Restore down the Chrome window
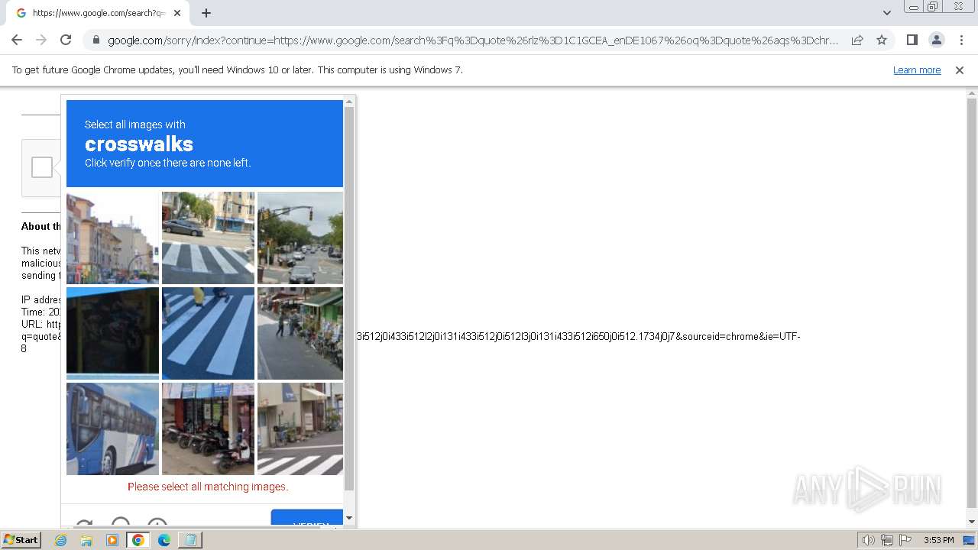Screen dimensions: 978x550 coord(933,7)
